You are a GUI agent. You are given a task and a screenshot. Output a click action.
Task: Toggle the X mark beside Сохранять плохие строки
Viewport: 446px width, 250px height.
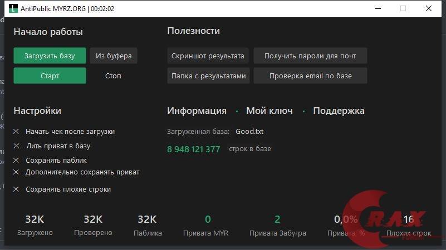(x=16, y=189)
